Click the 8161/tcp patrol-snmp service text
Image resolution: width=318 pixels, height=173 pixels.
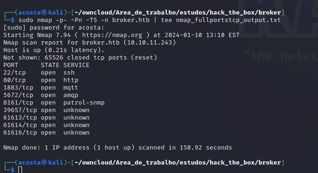pos(84,103)
